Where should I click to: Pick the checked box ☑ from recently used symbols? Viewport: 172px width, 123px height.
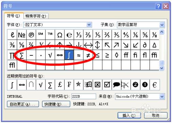click(x=107, y=85)
